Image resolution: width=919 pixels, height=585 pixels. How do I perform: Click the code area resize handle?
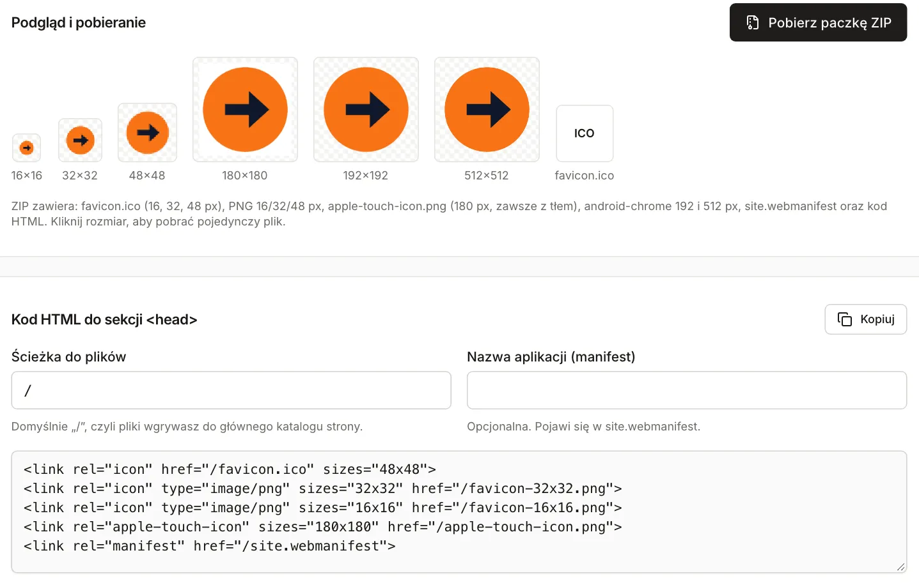(900, 566)
